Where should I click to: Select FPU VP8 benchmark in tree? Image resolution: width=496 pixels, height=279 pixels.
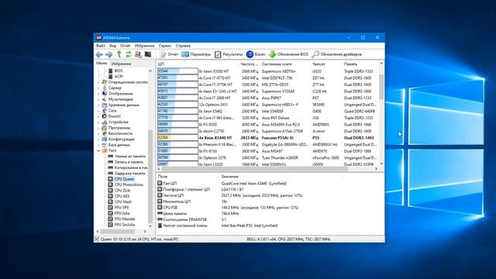(122, 208)
